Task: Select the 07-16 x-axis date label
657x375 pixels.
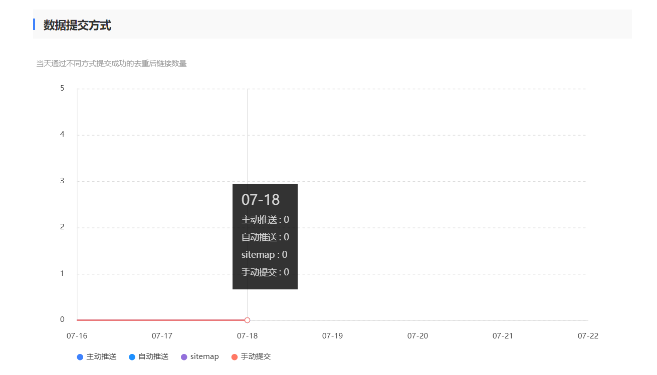Action: coord(77,336)
